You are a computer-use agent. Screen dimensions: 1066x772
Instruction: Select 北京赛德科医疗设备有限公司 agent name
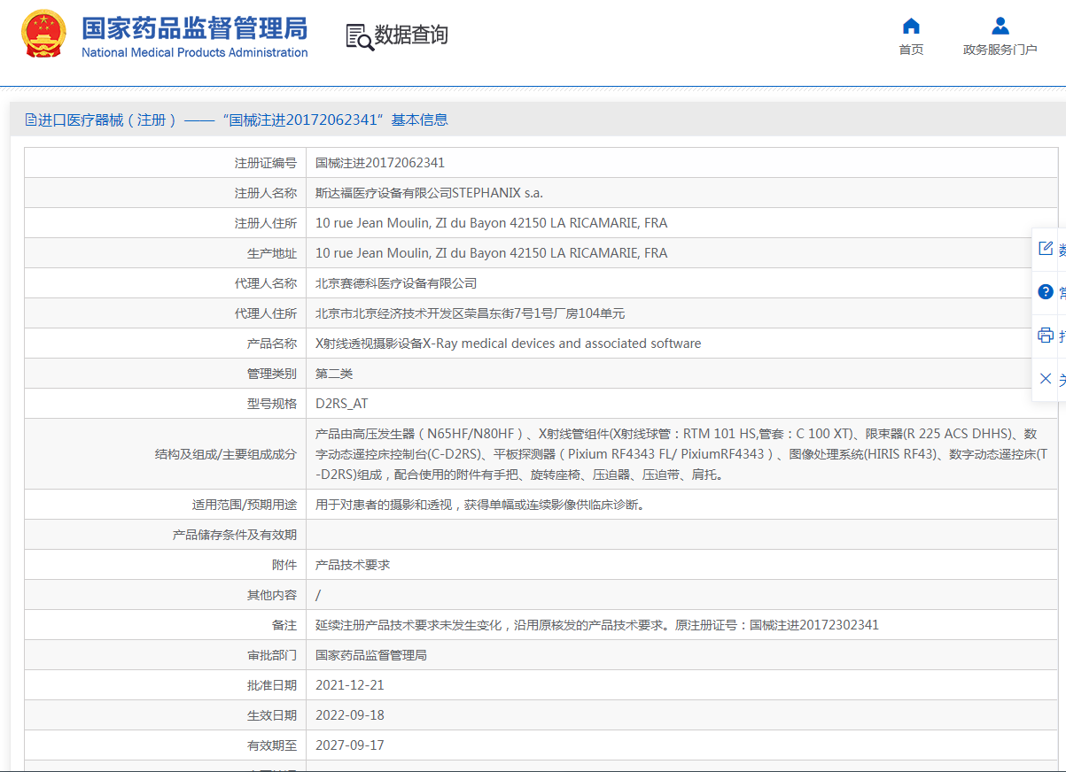pyautogui.click(x=396, y=283)
